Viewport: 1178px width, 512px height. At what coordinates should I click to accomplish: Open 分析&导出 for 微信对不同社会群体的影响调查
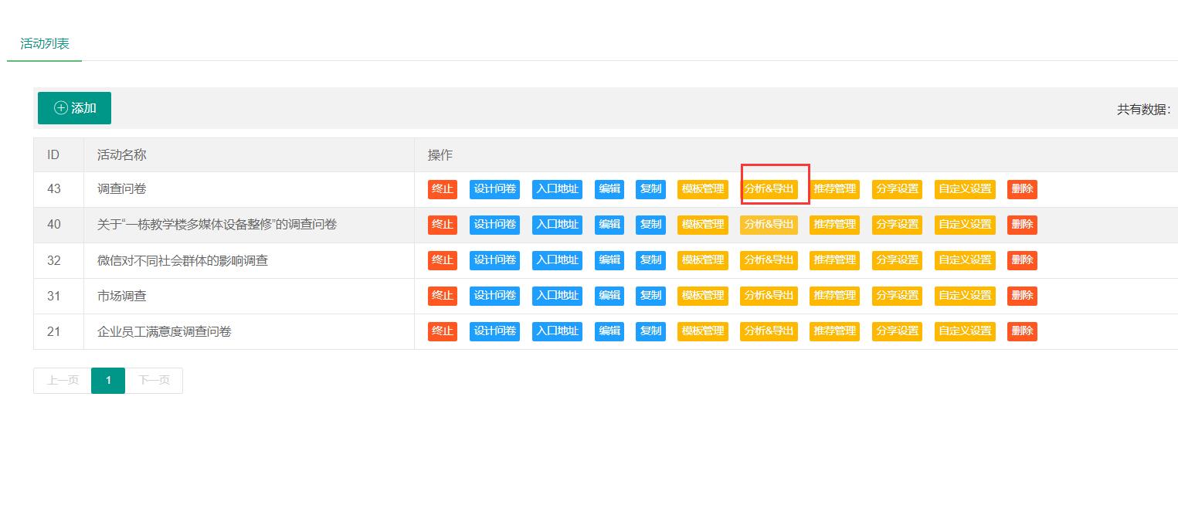[769, 260]
